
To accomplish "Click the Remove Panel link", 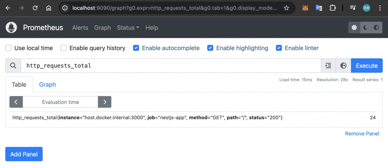I will coord(362,134).
